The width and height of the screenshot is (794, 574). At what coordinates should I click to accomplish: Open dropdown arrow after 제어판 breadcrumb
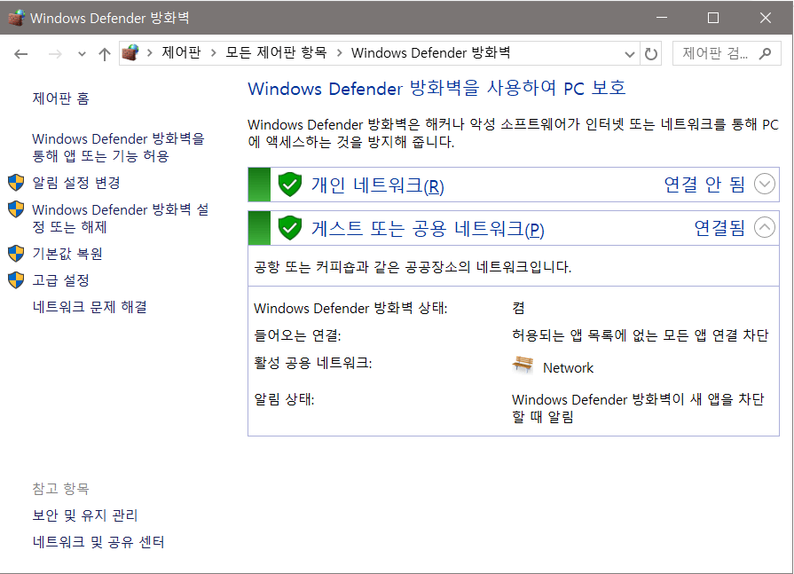pos(213,53)
